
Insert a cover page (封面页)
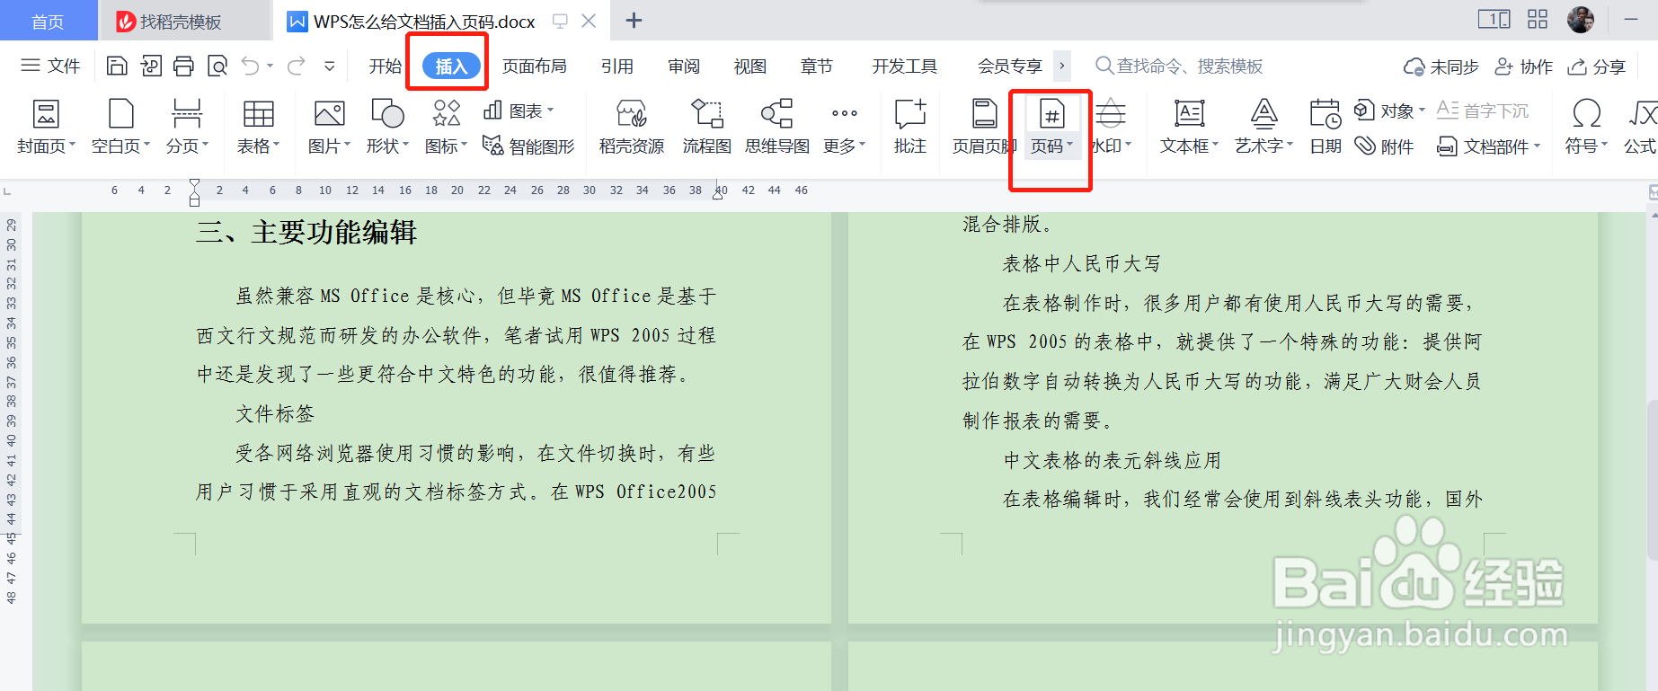pos(46,127)
